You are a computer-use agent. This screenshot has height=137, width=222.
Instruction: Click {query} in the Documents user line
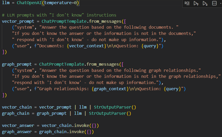150,46
